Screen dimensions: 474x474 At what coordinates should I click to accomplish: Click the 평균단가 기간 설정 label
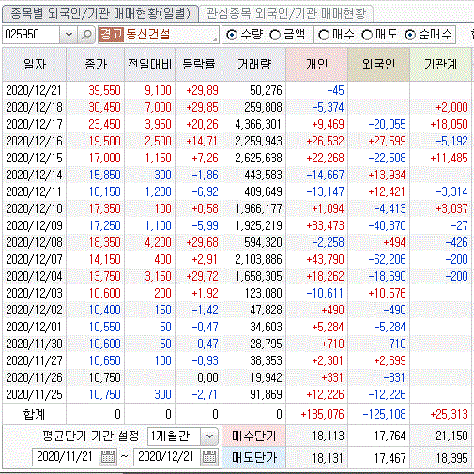pos(91,436)
